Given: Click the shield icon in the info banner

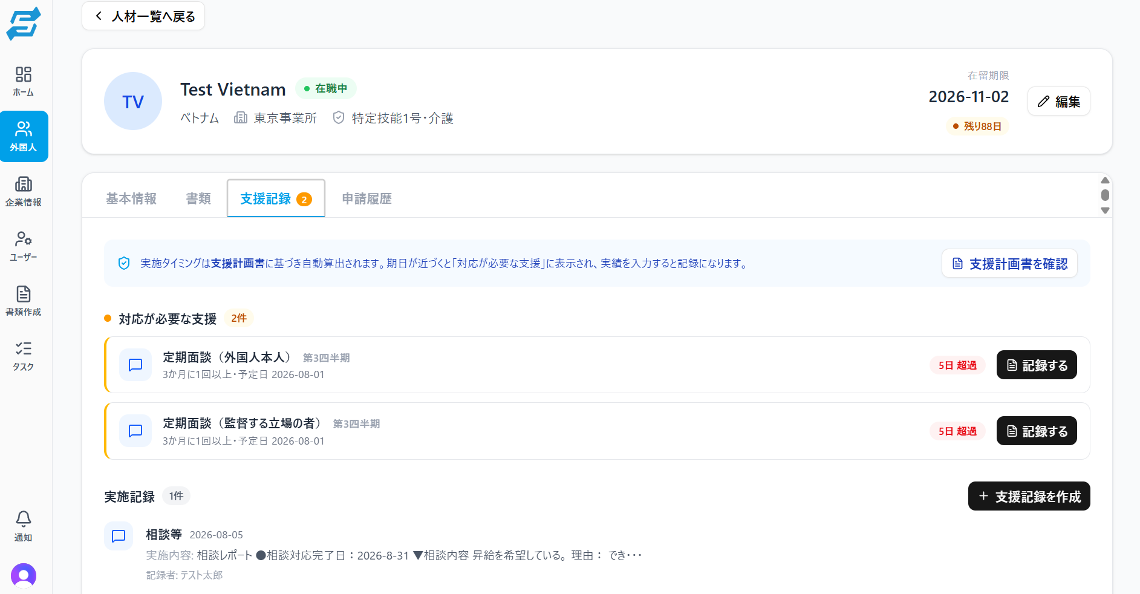Looking at the screenshot, I should pyautogui.click(x=124, y=263).
